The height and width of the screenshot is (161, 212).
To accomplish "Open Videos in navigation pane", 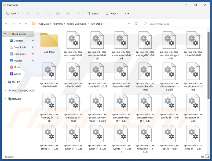I will [x=17, y=74].
